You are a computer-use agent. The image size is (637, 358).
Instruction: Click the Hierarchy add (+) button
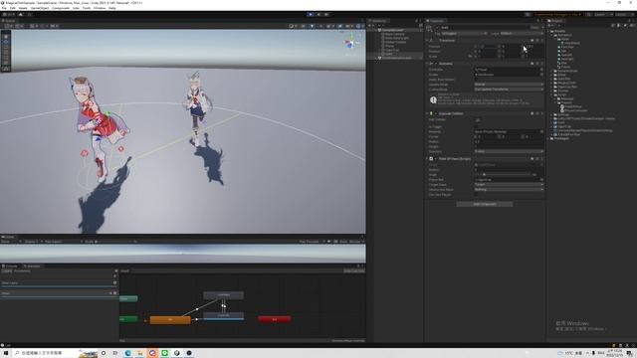pos(370,26)
